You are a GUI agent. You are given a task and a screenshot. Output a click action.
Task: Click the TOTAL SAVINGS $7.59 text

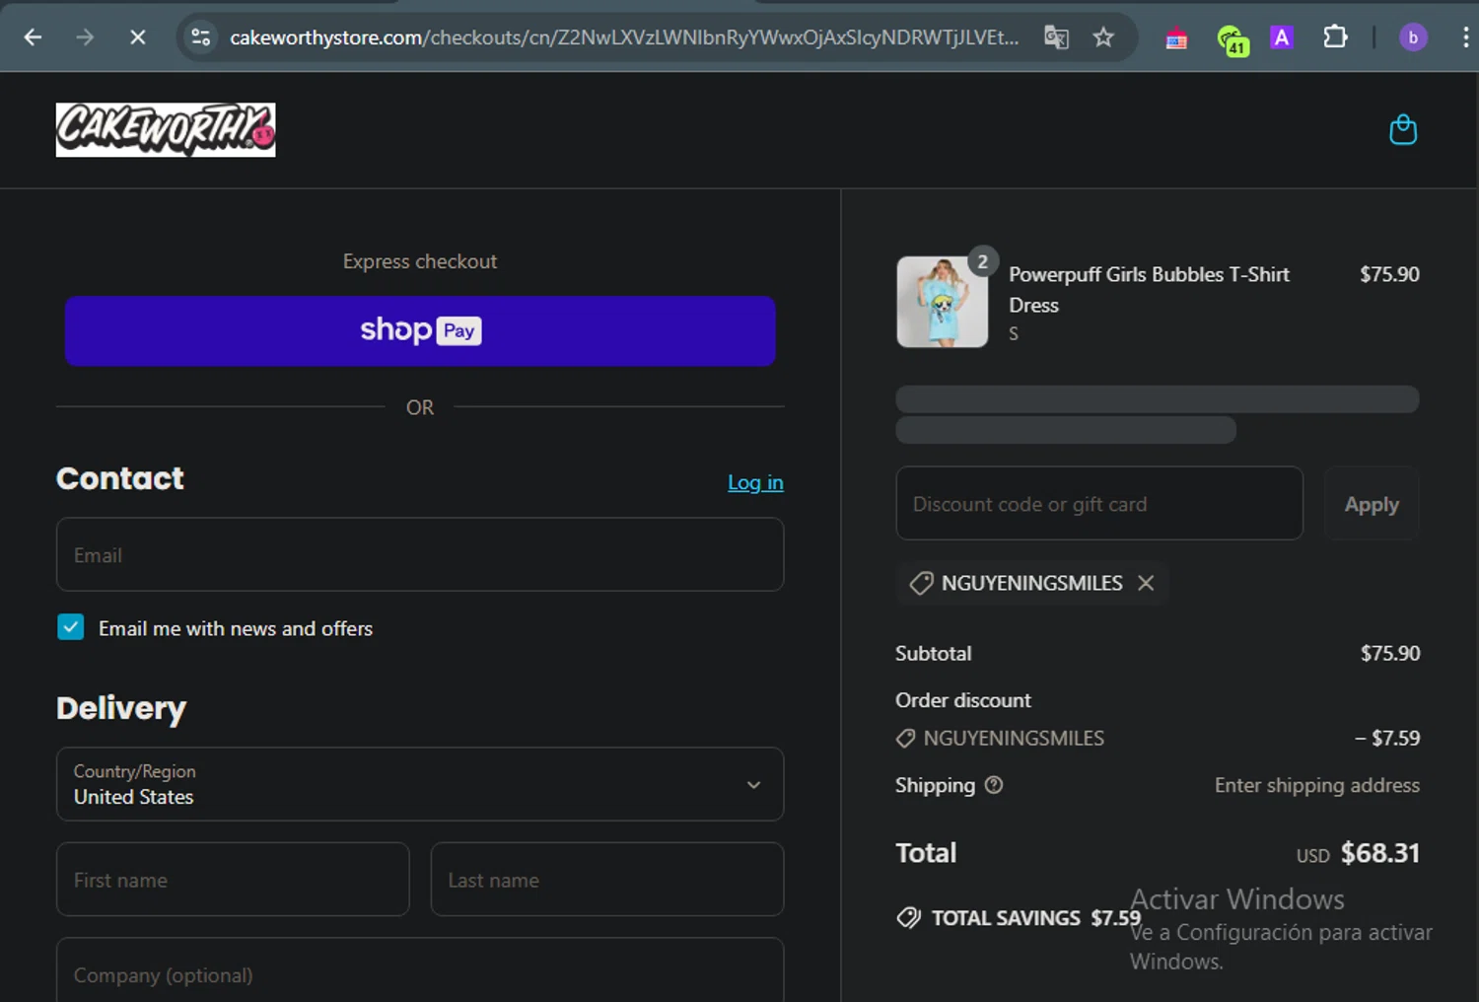pos(1036,918)
